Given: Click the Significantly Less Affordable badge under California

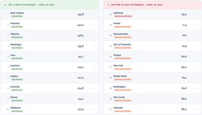Looking at the screenshot, I should point(123,16).
